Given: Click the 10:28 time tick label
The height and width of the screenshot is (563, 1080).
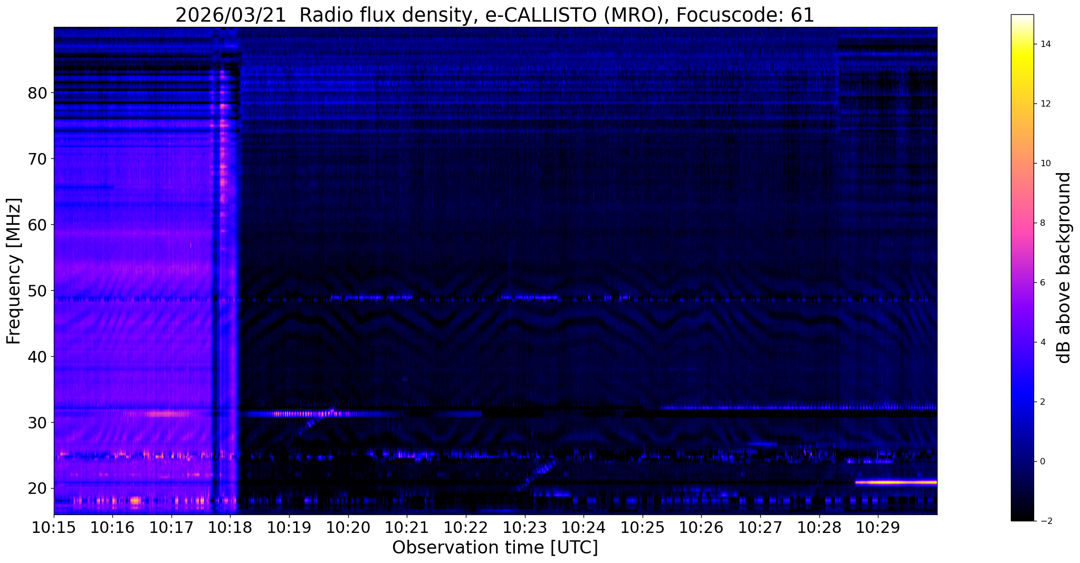Looking at the screenshot, I should pyautogui.click(x=819, y=528).
